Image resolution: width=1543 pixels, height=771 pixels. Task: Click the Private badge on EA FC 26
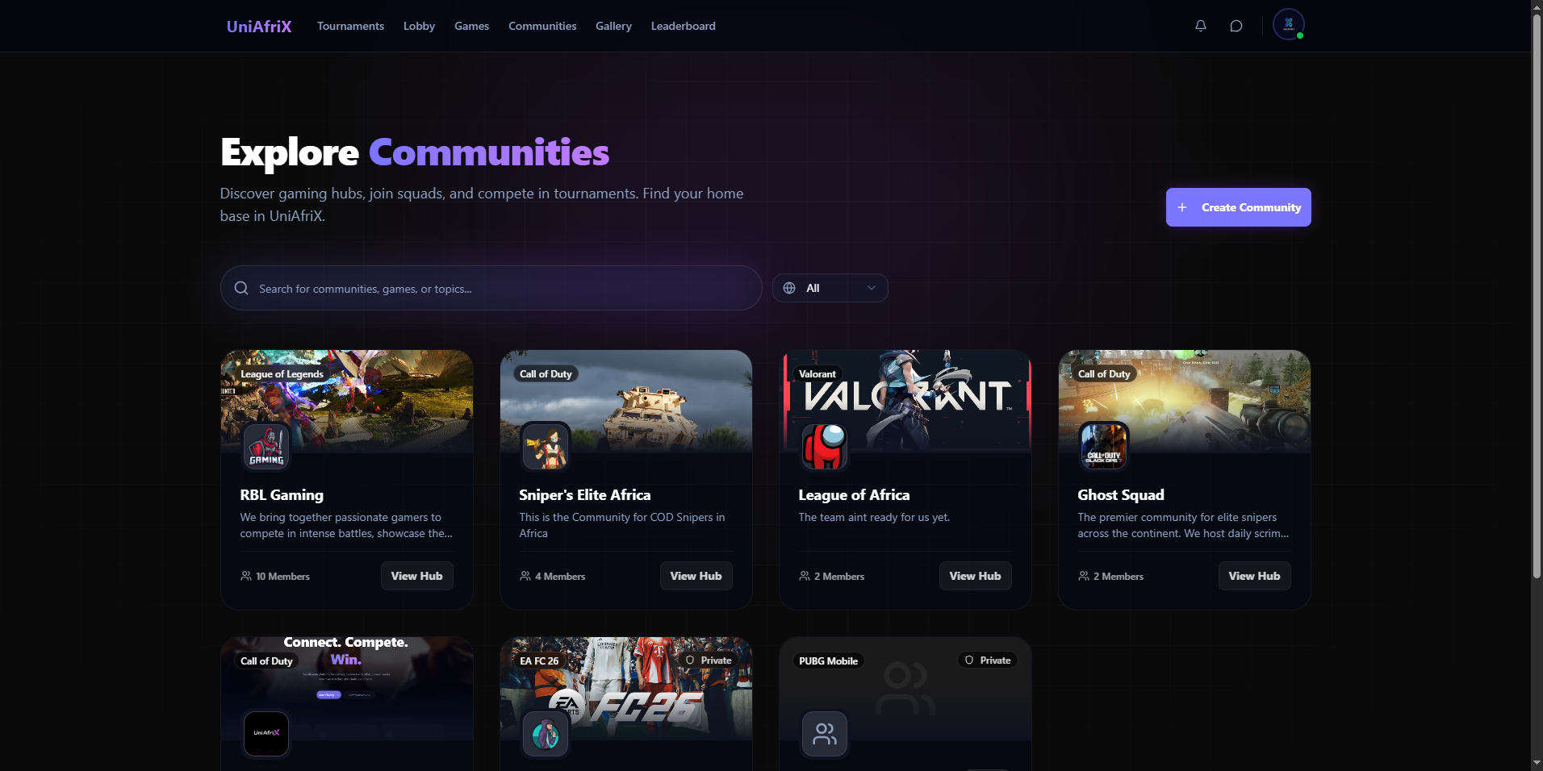[709, 661]
